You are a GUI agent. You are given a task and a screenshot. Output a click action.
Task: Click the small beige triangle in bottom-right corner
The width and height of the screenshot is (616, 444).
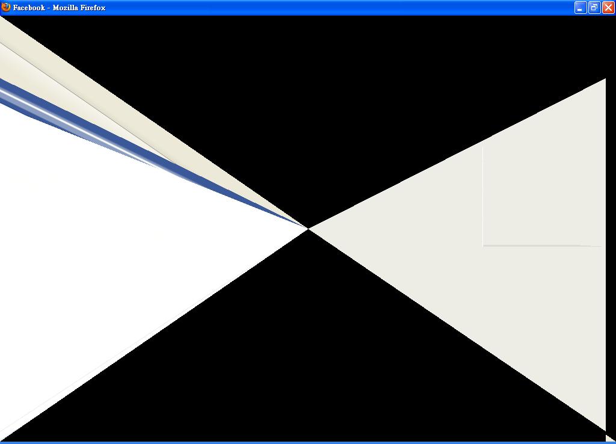pos(609,439)
